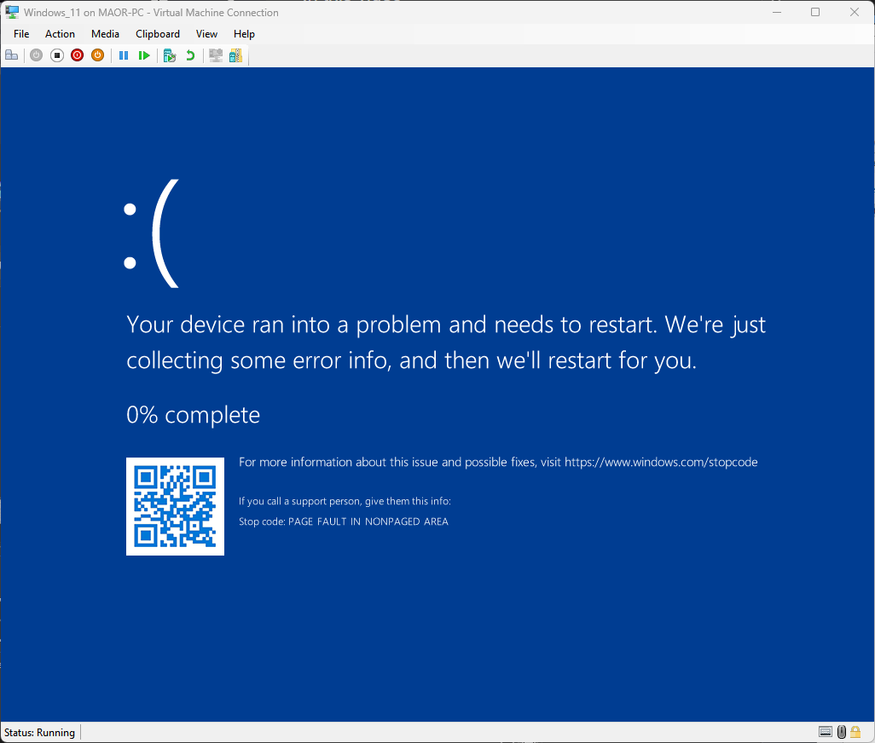Open the Clipboard menu
This screenshot has width=875, height=743.
click(x=157, y=34)
